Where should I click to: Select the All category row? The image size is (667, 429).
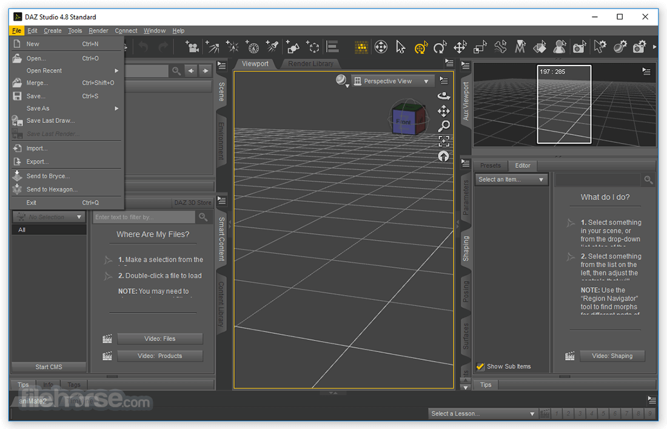pyautogui.click(x=49, y=230)
